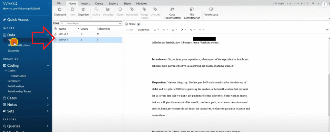Click the Log In link

pos(281,3)
